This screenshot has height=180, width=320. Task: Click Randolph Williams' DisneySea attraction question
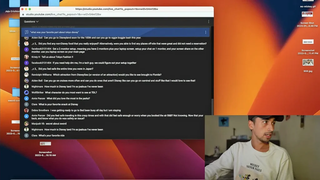(107, 75)
